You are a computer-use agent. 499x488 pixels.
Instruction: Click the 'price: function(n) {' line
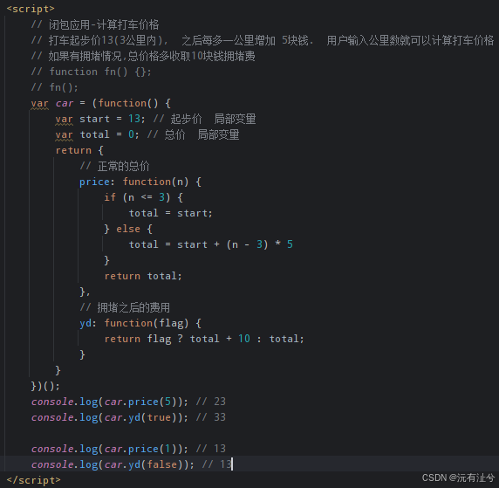tap(140, 182)
